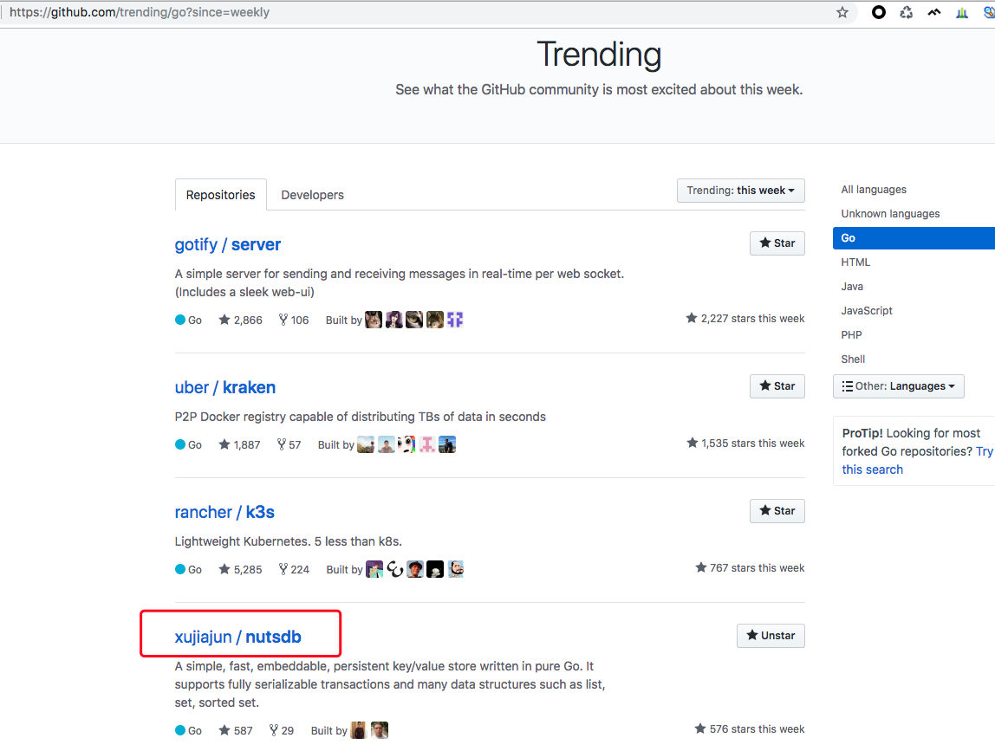Open the colored bar-chart extension icon
Viewport: 995px width, 751px height.
pyautogui.click(x=962, y=13)
